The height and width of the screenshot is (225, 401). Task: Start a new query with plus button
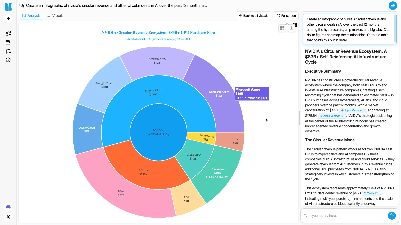[x=8, y=19]
